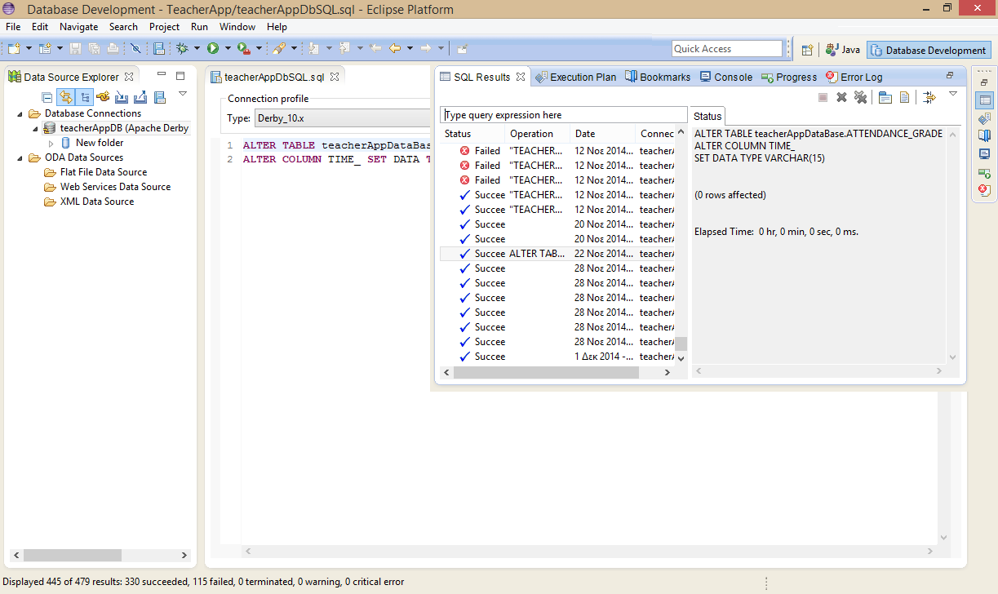998x594 pixels.
Task: Click the Console icon in right side bar
Action: (984, 153)
